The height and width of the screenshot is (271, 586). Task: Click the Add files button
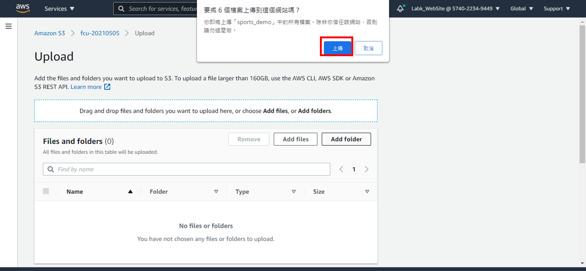(x=296, y=139)
